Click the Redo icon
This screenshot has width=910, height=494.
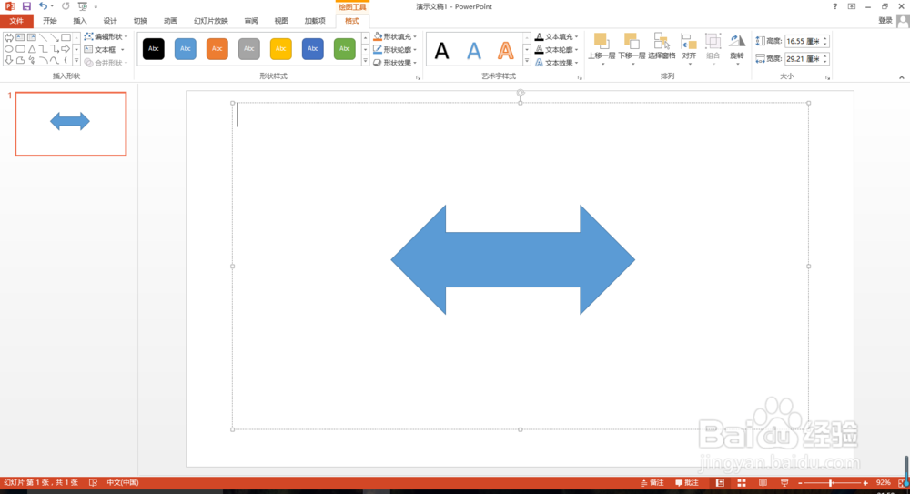[66, 6]
